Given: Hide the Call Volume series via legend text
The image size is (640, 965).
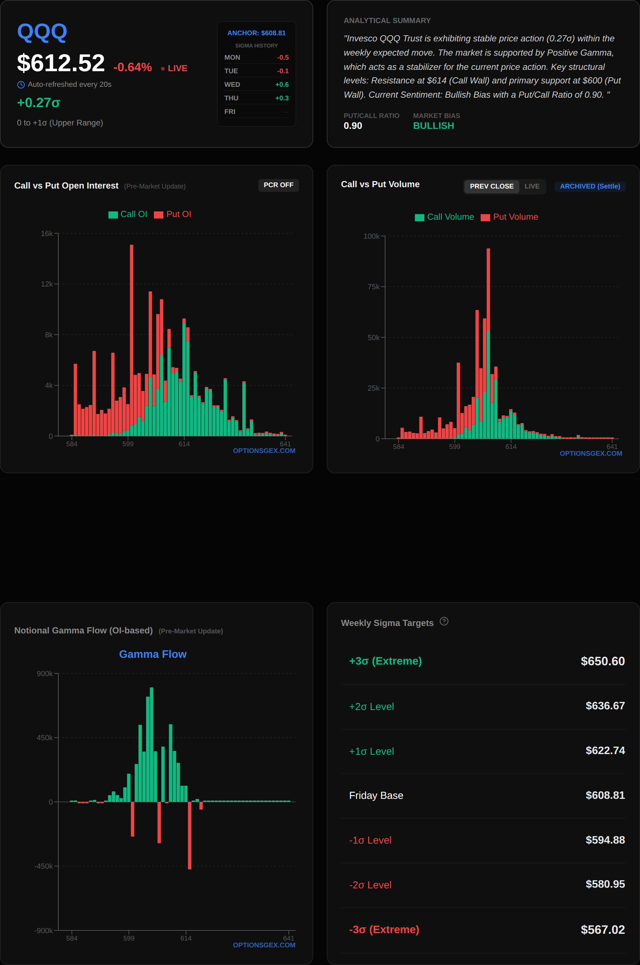Looking at the screenshot, I should tap(450, 217).
